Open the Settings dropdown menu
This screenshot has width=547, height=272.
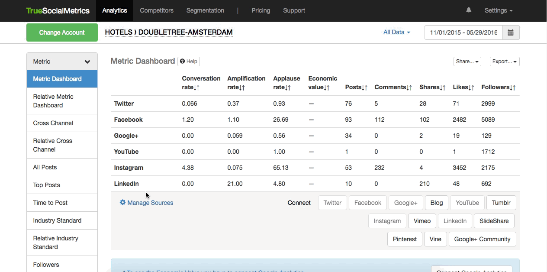[x=498, y=10]
